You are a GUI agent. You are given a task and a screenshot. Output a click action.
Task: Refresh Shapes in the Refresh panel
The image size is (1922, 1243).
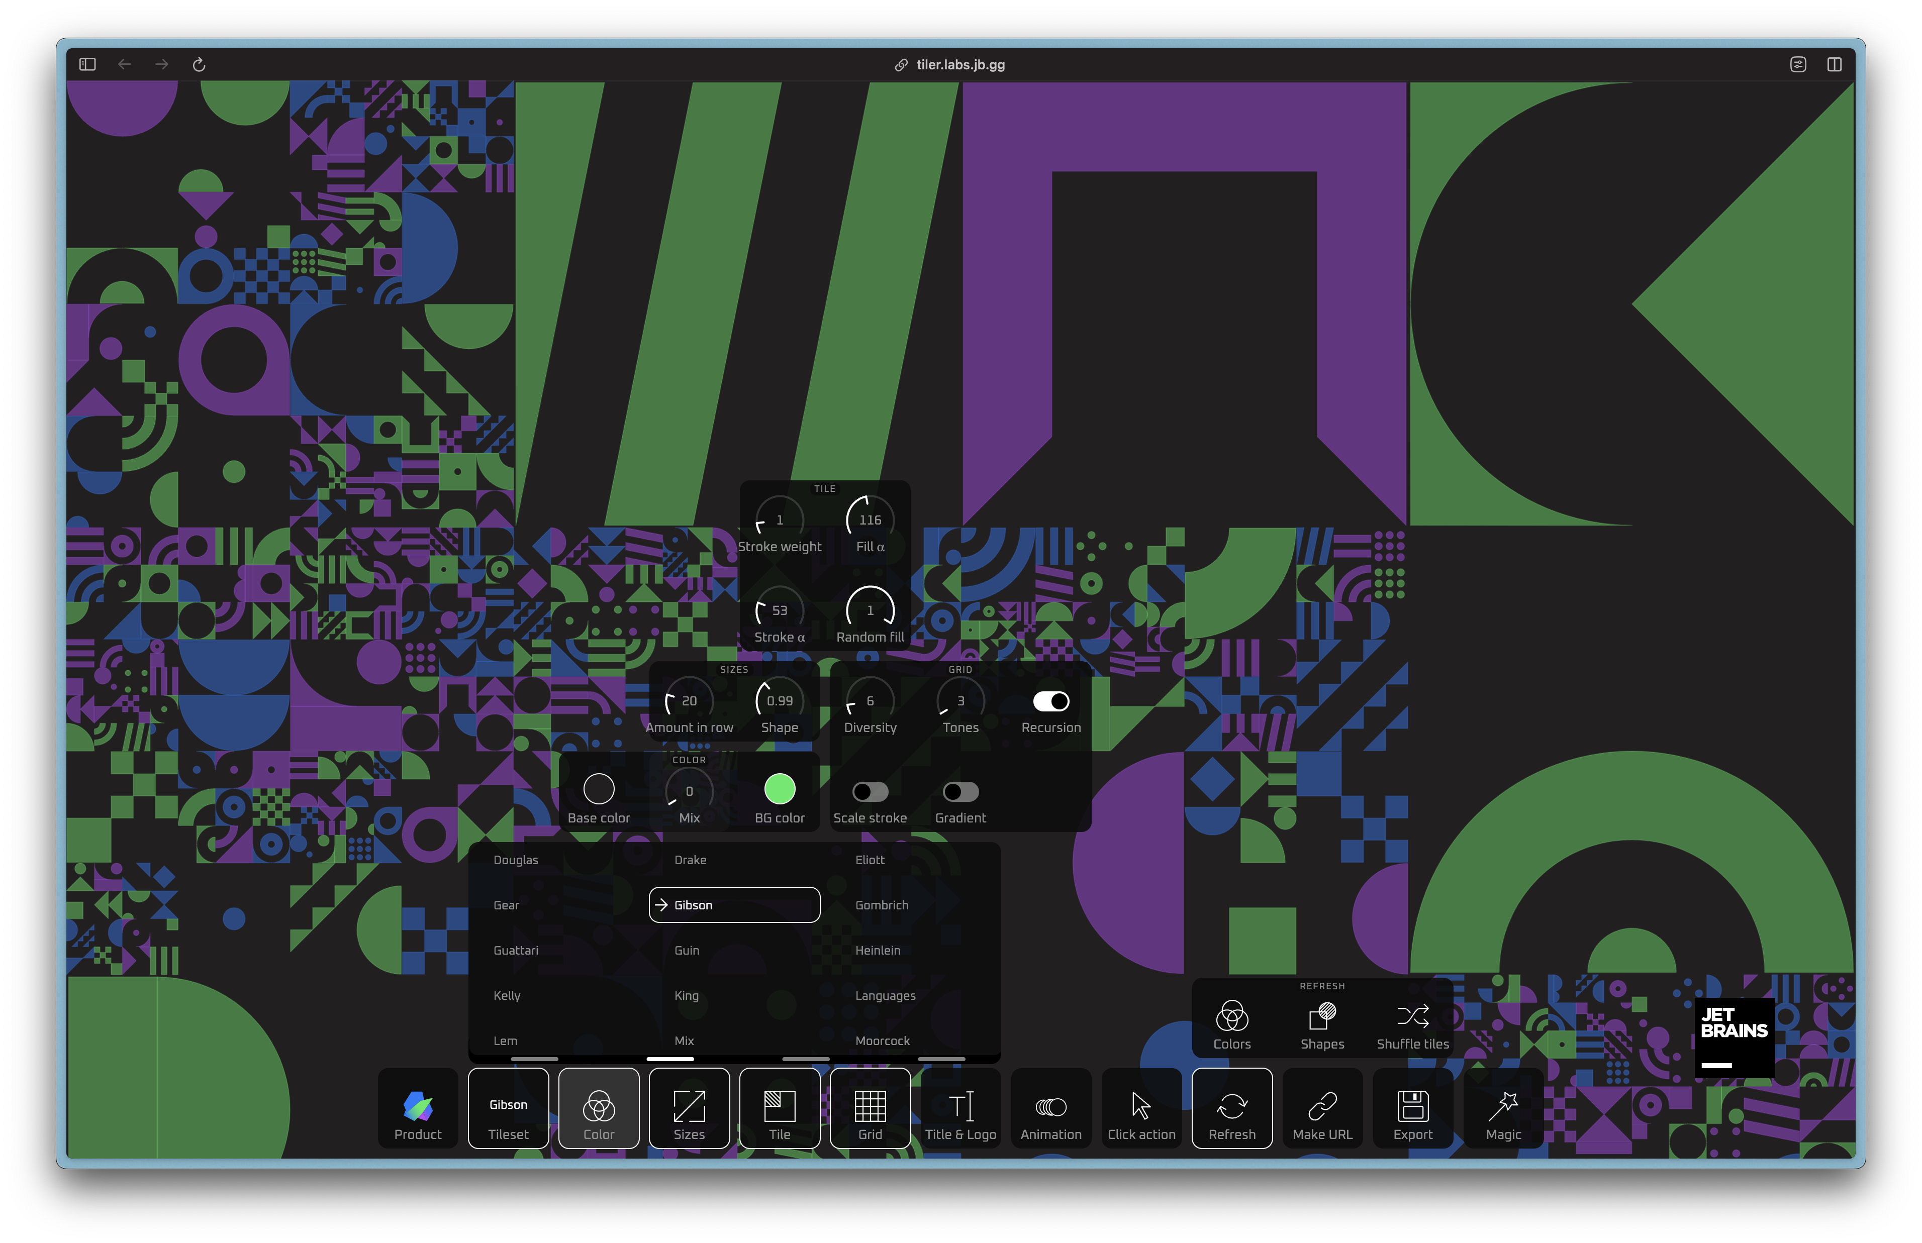pyautogui.click(x=1321, y=1024)
